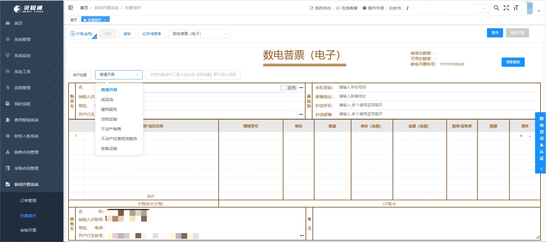Add a row with the plus icon
The width and height of the screenshot is (546, 242).
pos(521,136)
